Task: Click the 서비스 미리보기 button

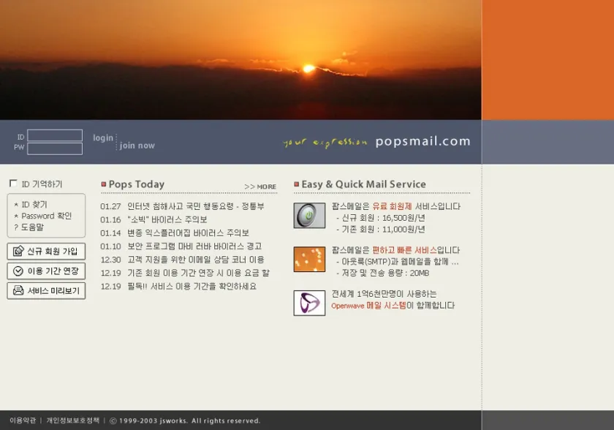Action: (x=46, y=290)
